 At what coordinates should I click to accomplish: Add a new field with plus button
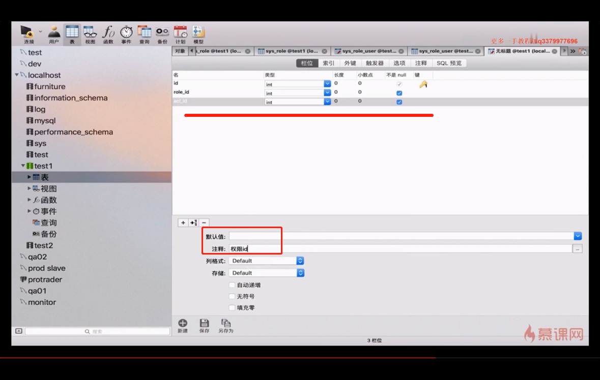183,223
